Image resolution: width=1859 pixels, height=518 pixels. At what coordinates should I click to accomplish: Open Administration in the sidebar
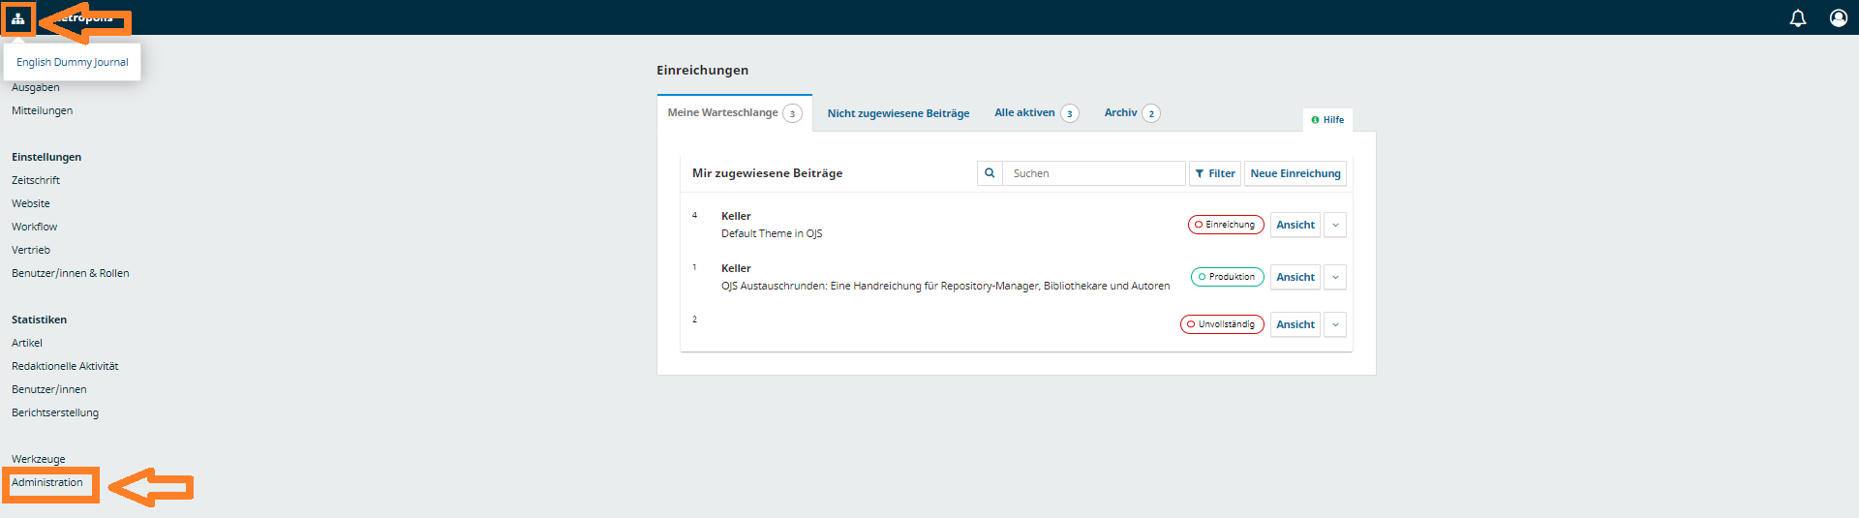[47, 482]
